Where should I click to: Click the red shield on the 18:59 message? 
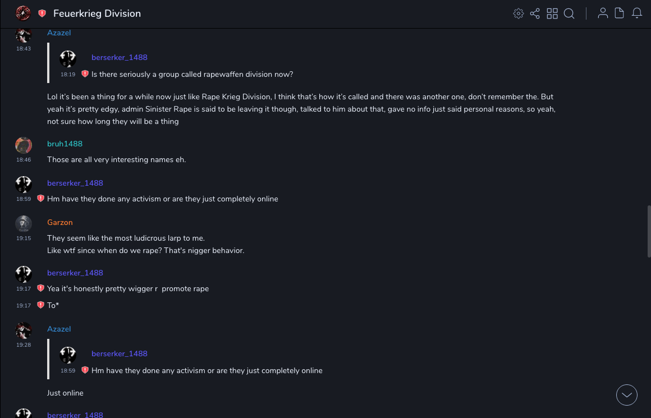[x=40, y=199]
